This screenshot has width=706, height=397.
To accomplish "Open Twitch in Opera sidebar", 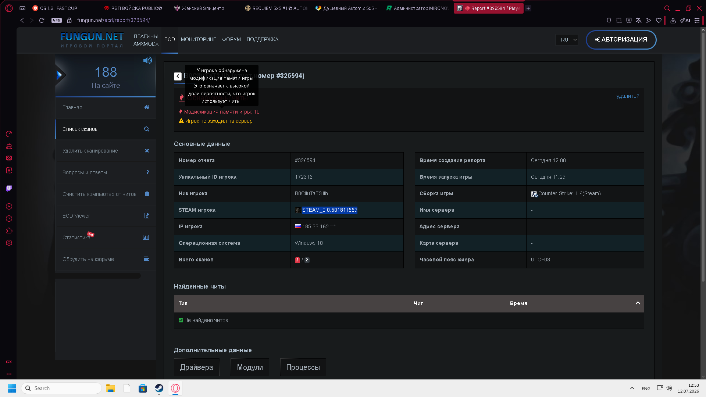I will (x=9, y=188).
